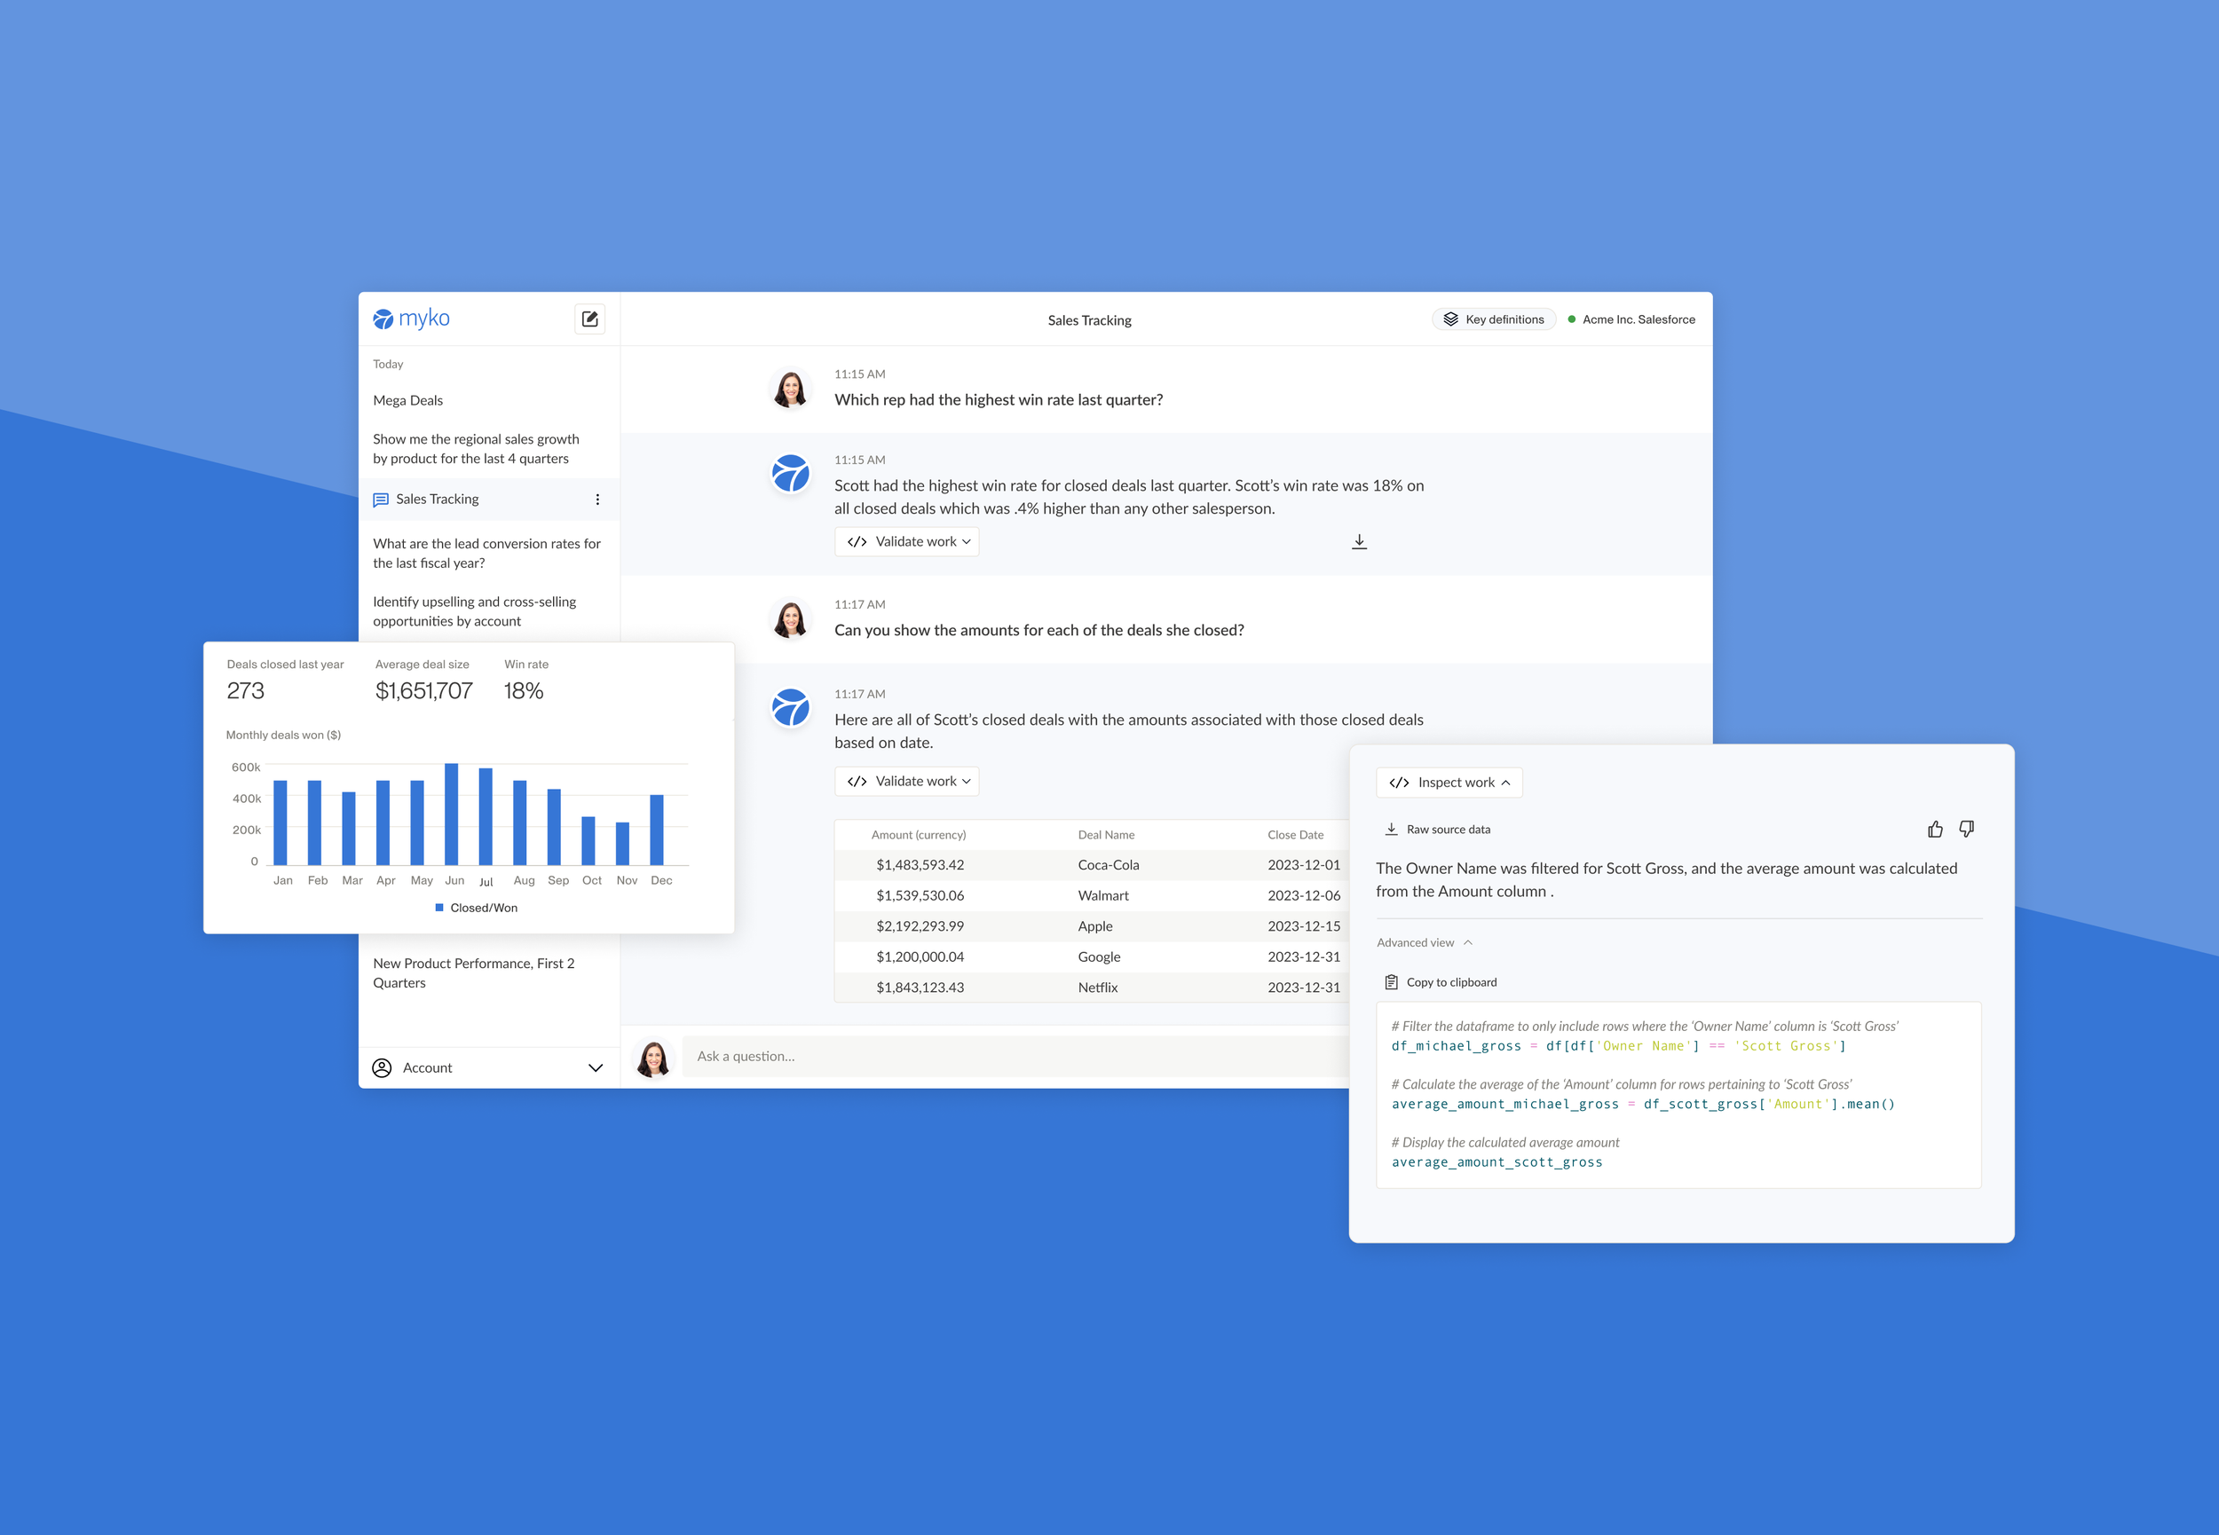Click the thumbs down feedback icon
The image size is (2219, 1535).
(x=1966, y=829)
